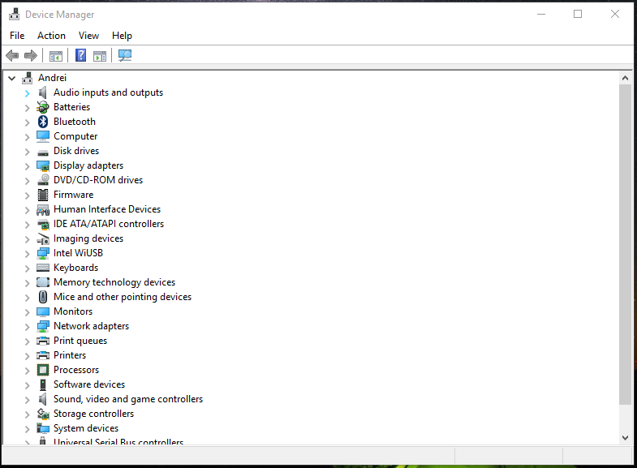
Task: Select the Processors label
Action: [76, 370]
